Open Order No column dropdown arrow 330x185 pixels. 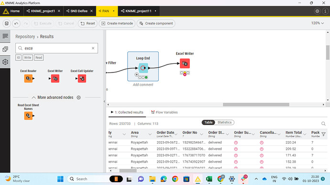(201, 134)
